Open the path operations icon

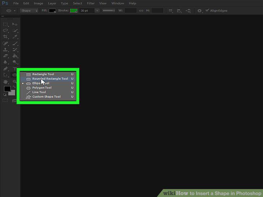pyautogui.click(x=171, y=10)
